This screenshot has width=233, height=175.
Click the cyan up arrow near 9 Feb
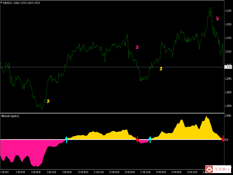point(66,140)
